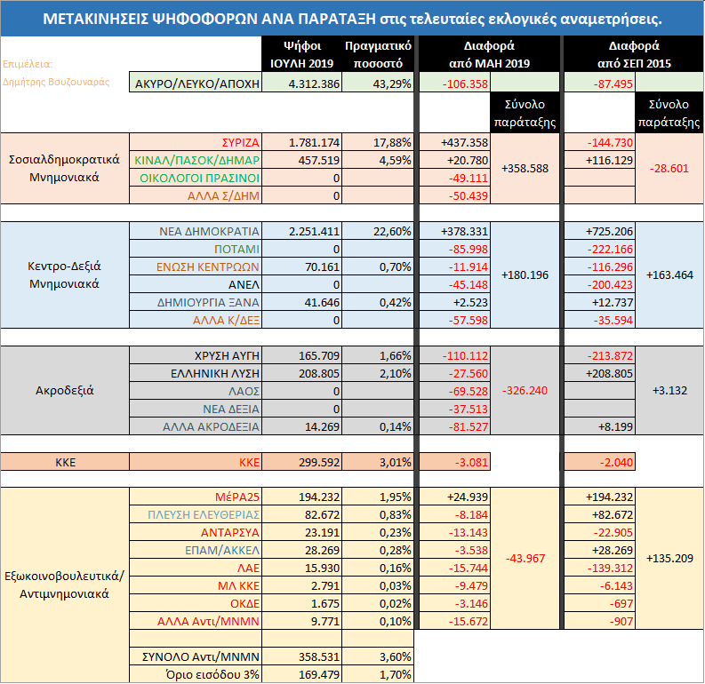Select the total value 358.531

[x=301, y=656]
